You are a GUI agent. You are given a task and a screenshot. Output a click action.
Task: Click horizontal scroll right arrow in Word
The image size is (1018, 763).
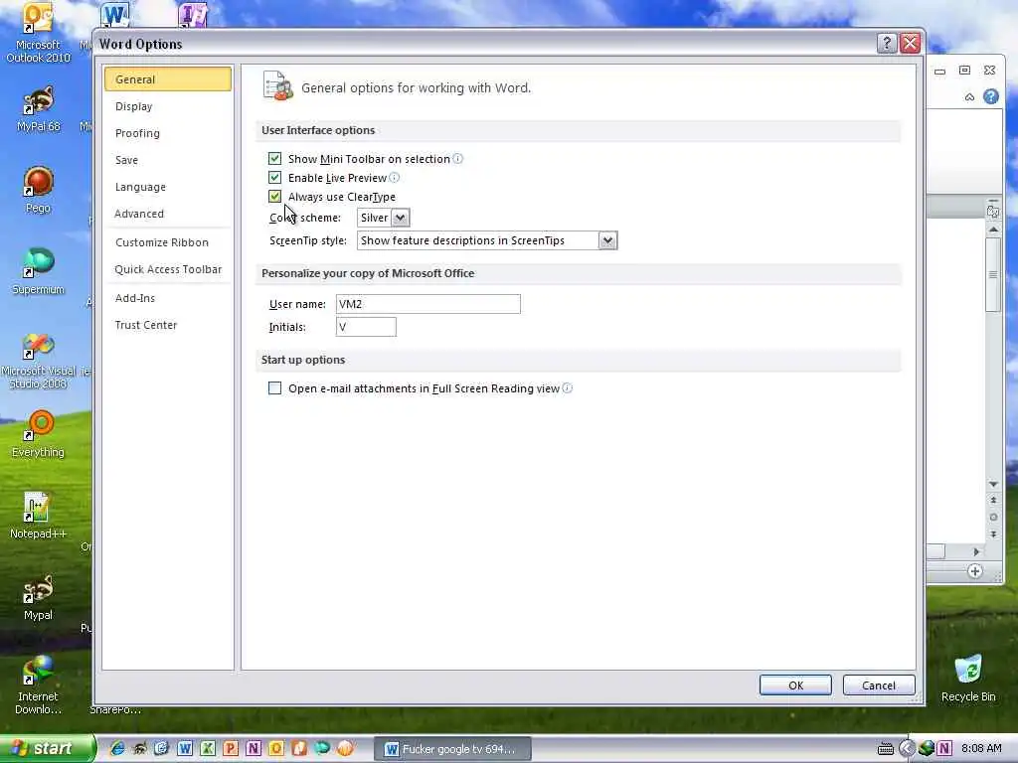click(x=976, y=551)
